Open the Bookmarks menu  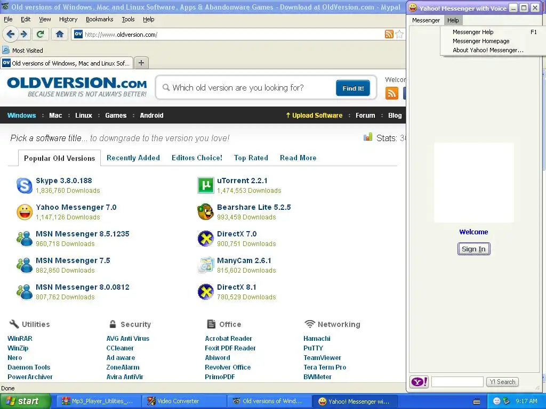click(x=99, y=19)
